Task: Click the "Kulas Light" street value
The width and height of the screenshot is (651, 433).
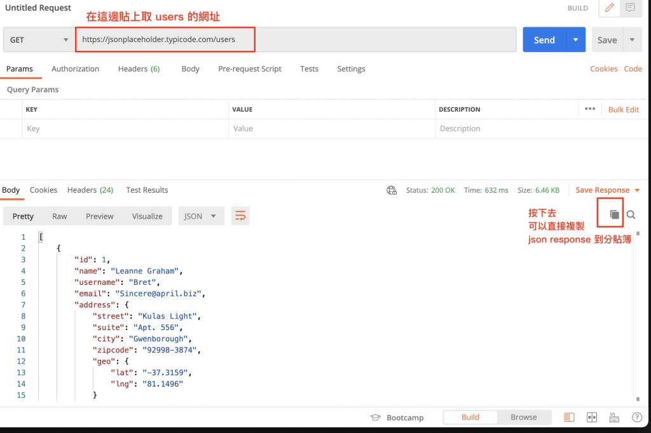Action: (x=167, y=316)
